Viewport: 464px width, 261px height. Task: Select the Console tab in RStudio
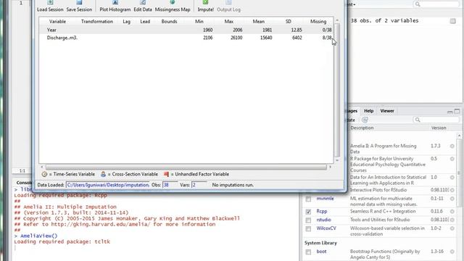coord(23,183)
